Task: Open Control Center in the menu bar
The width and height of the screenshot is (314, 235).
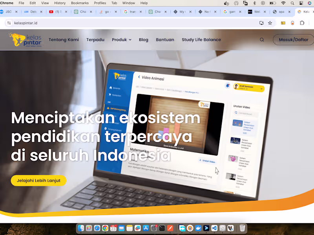Action: point(301,3)
